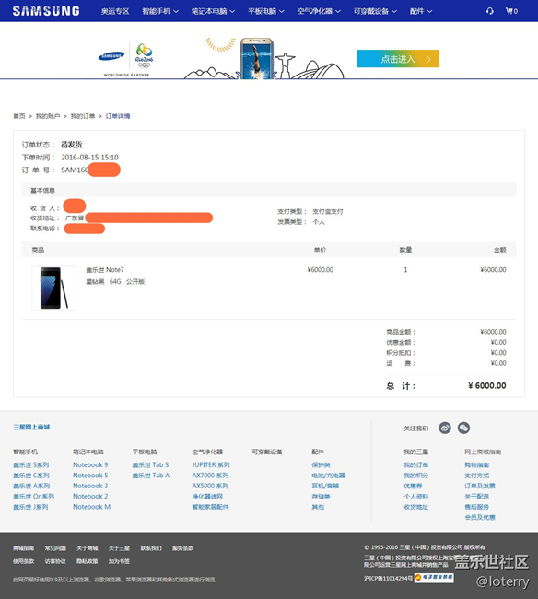Expand the 平板电脑 dropdown menu
Image resolution: width=538 pixels, height=599 pixels.
click(x=265, y=11)
